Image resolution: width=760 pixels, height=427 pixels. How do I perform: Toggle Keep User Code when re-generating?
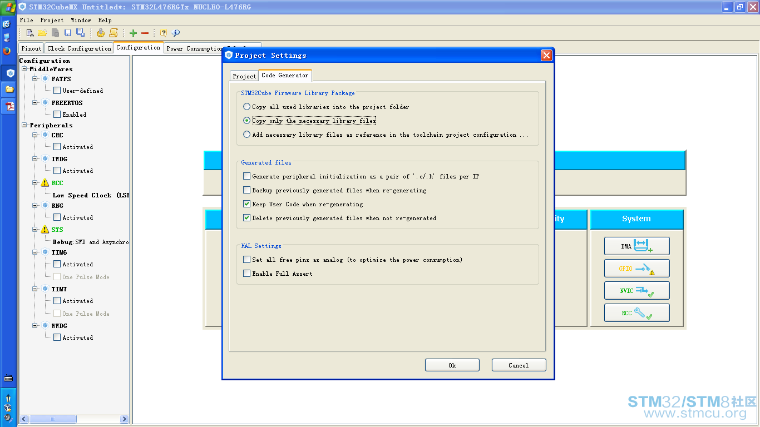[247, 204]
